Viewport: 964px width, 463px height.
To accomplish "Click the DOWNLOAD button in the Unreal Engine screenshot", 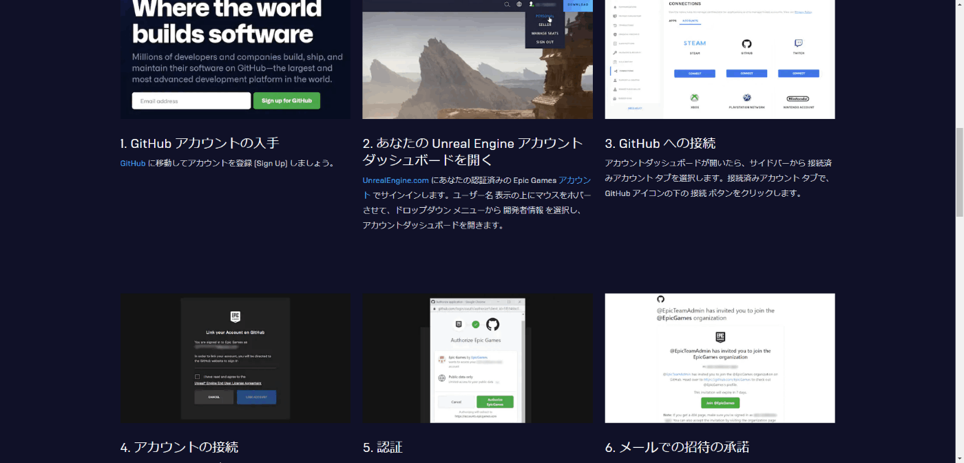I will [x=578, y=5].
